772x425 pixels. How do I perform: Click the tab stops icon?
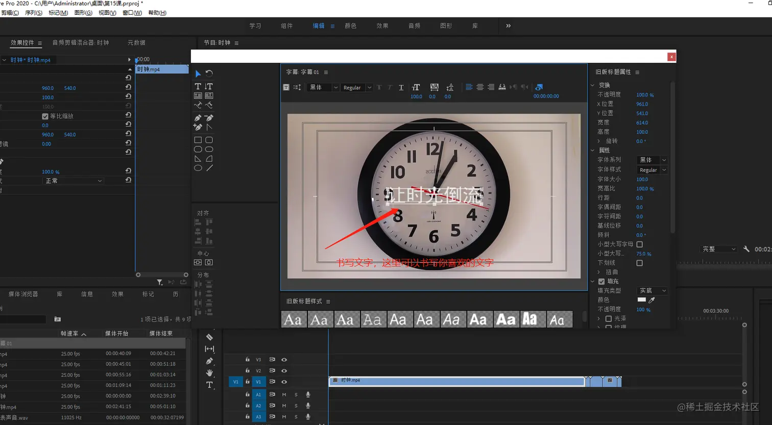(502, 87)
